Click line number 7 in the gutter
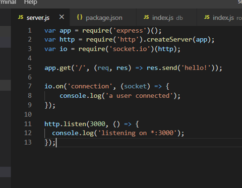The height and width of the screenshot is (188, 242). pos(30,86)
